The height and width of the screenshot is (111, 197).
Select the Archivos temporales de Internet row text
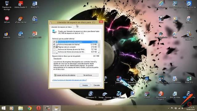[x=69, y=44]
